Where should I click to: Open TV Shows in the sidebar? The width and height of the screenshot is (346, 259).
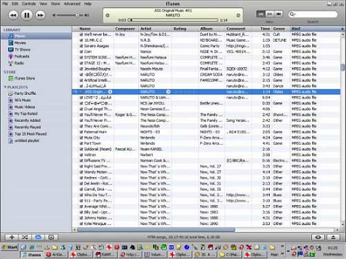pos(22,49)
